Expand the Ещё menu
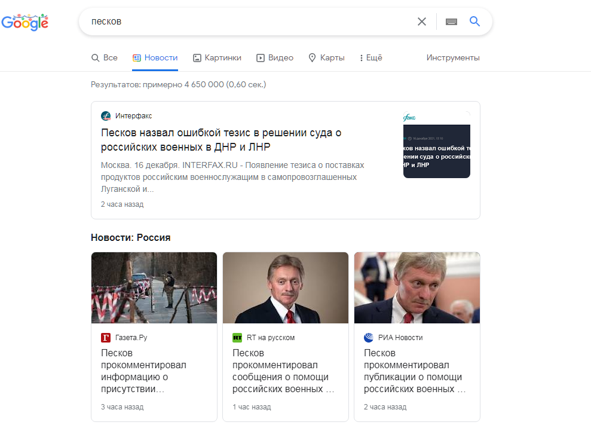591x428 pixels. point(371,58)
